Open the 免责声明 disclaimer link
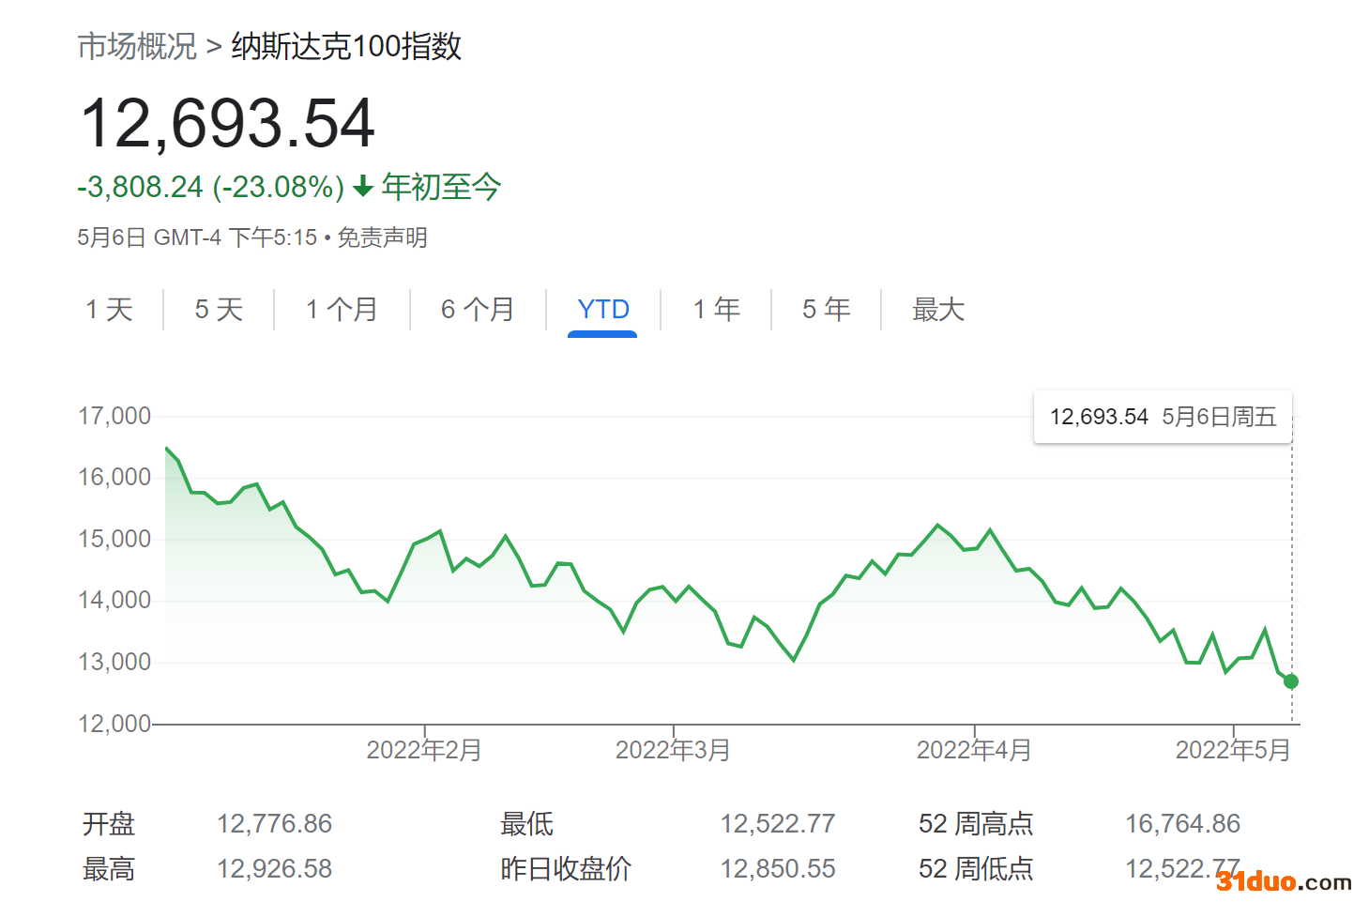Screen dimensions: 1369x902 coord(383,237)
